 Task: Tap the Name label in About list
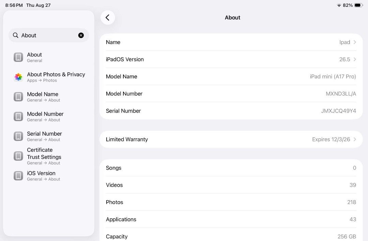click(x=113, y=42)
